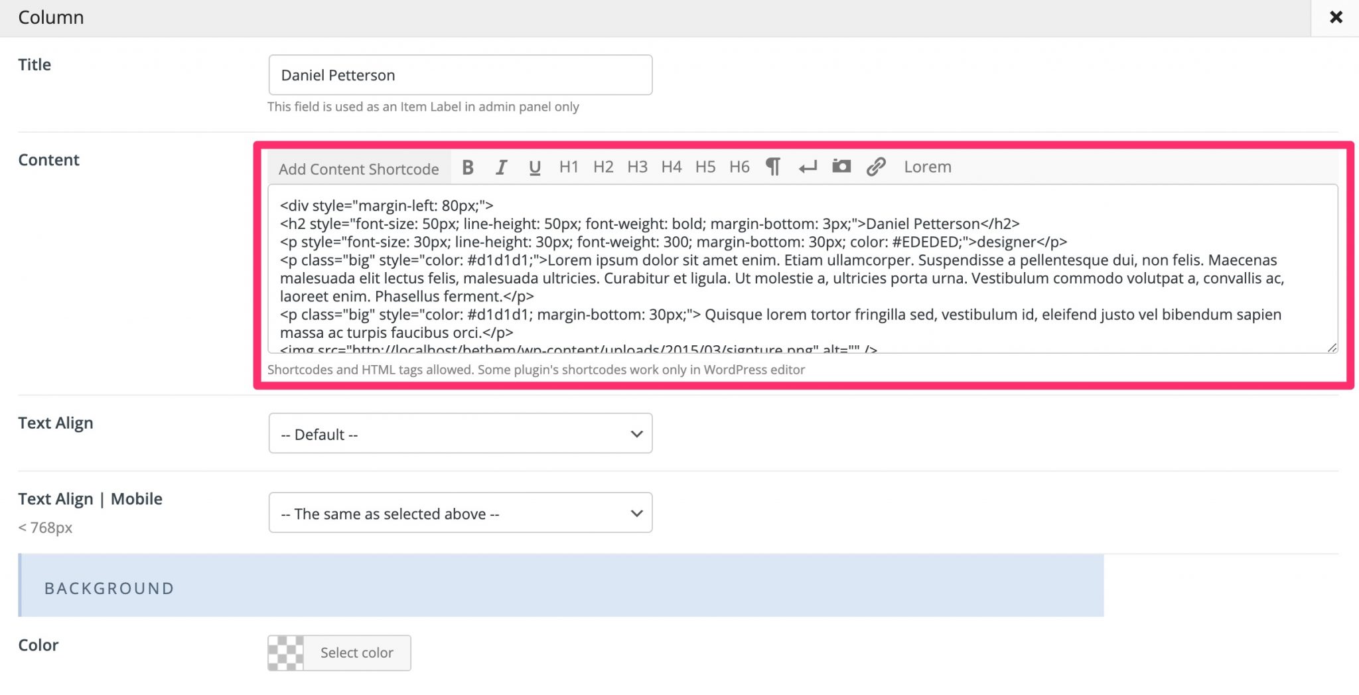Image resolution: width=1359 pixels, height=695 pixels.
Task: Click inside the Title field showing Daniel Petterson
Action: pyautogui.click(x=460, y=74)
